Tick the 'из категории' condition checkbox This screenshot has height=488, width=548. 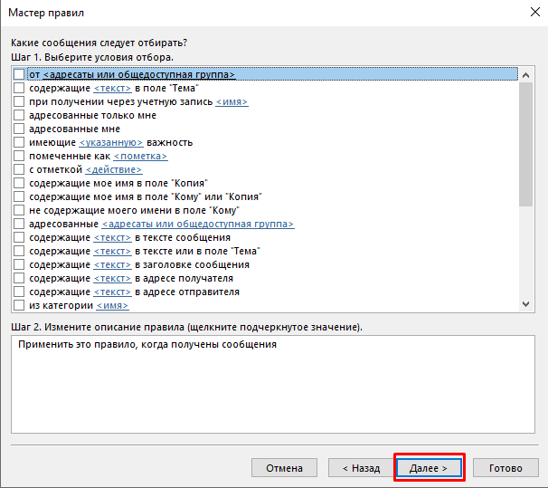tap(19, 306)
